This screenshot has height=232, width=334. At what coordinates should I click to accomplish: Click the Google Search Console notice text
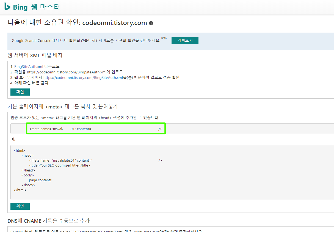coord(86,41)
